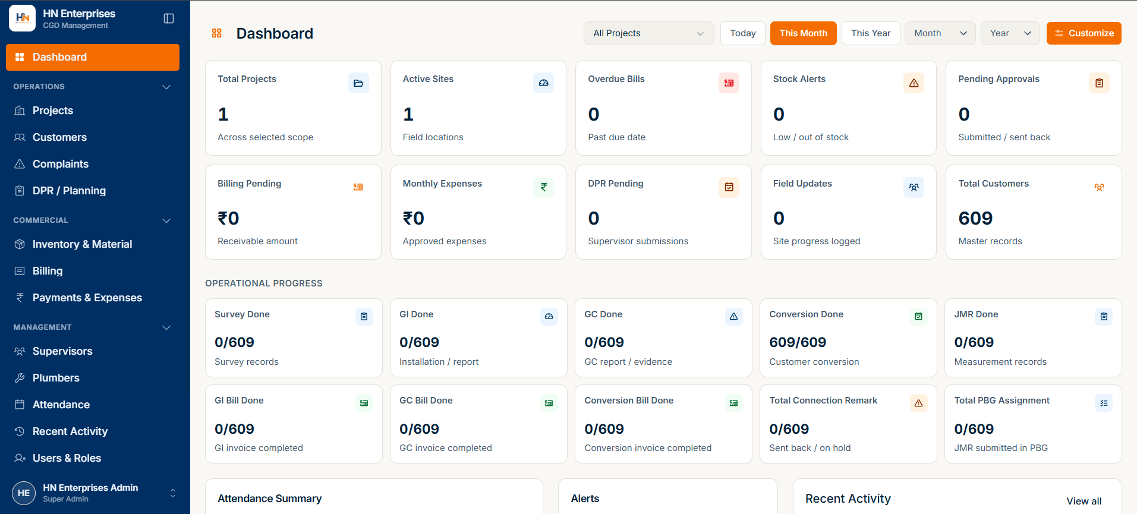Click the GI Bill Done invoice icon
This screenshot has width=1137, height=514.
tap(364, 403)
